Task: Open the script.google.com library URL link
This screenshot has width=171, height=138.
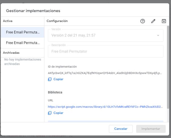Action: (x=105, y=107)
